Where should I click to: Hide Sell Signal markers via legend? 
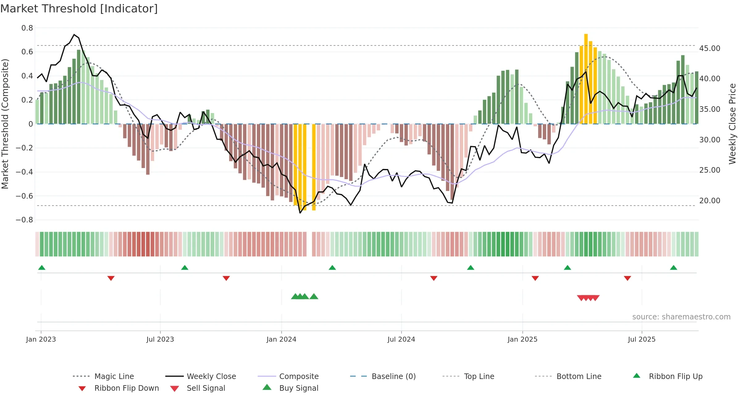[x=198, y=388]
